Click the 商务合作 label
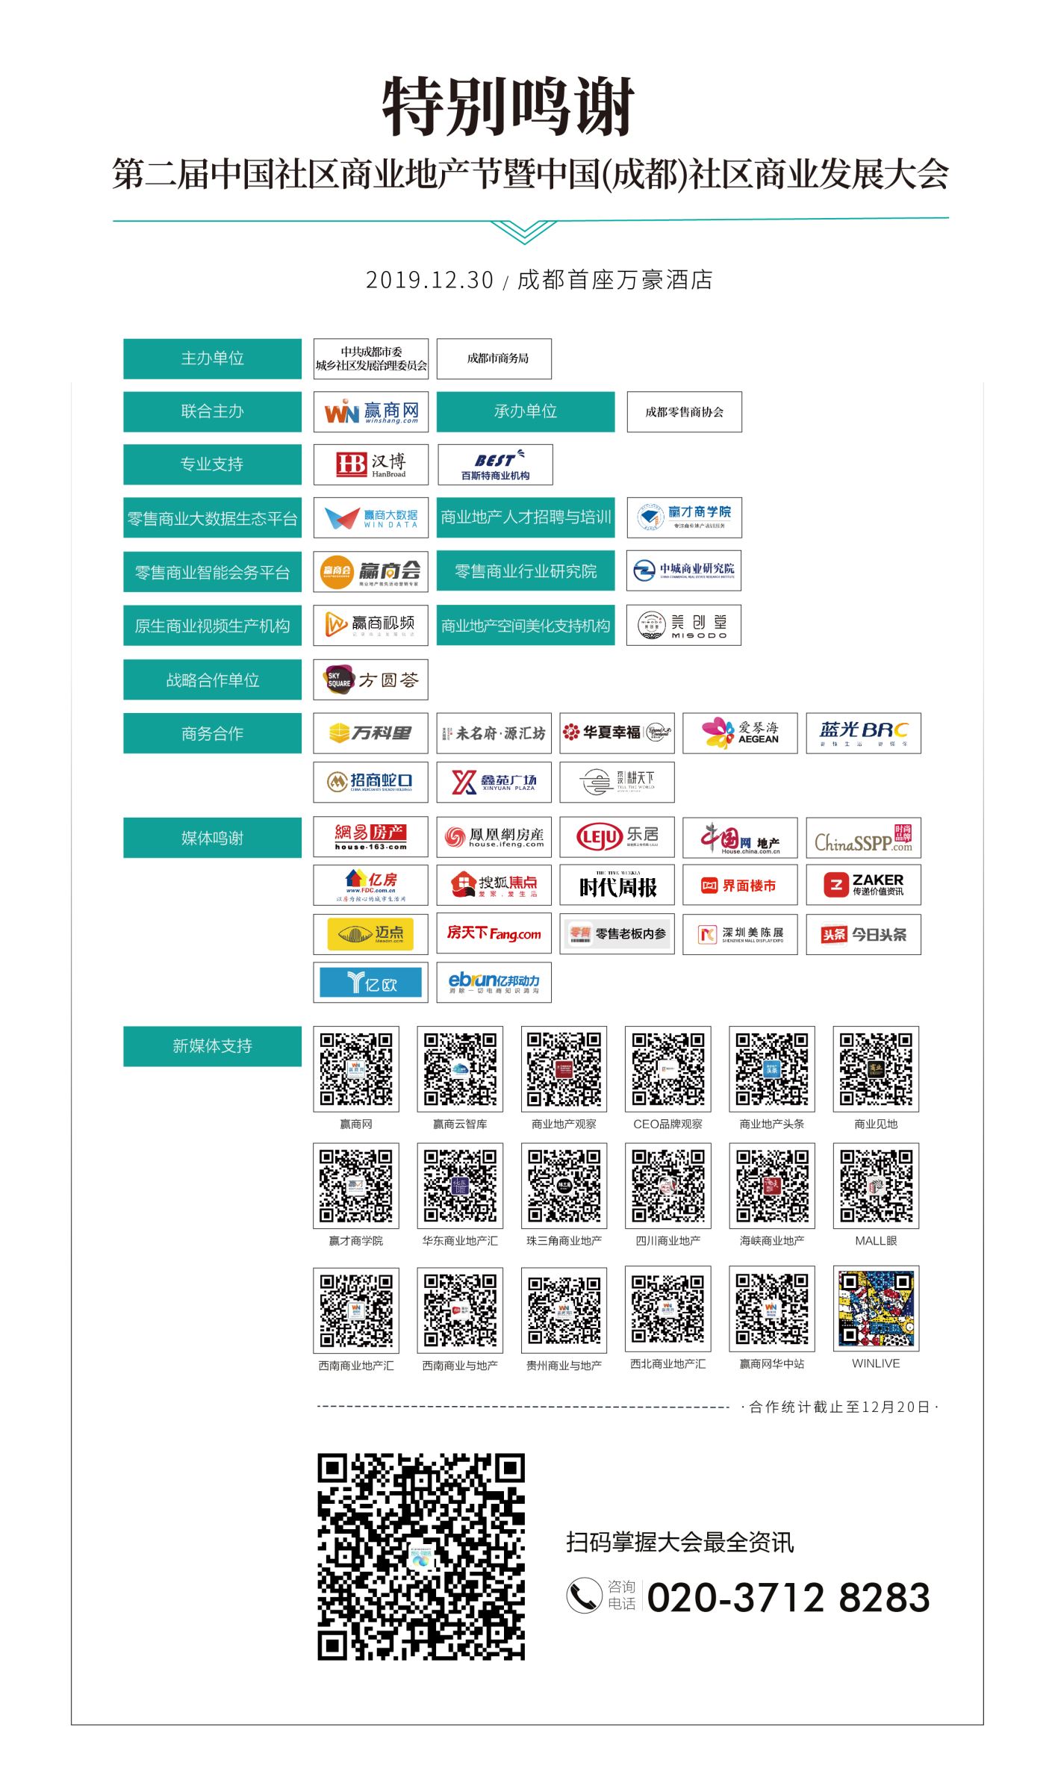 coord(213,733)
